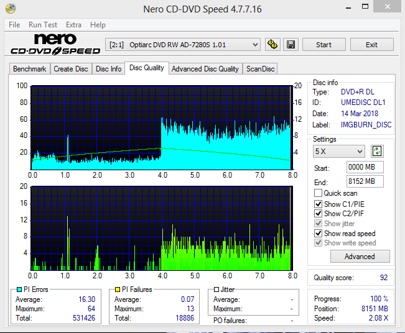Click the upper PI Errors graph

pyautogui.click(x=161, y=128)
